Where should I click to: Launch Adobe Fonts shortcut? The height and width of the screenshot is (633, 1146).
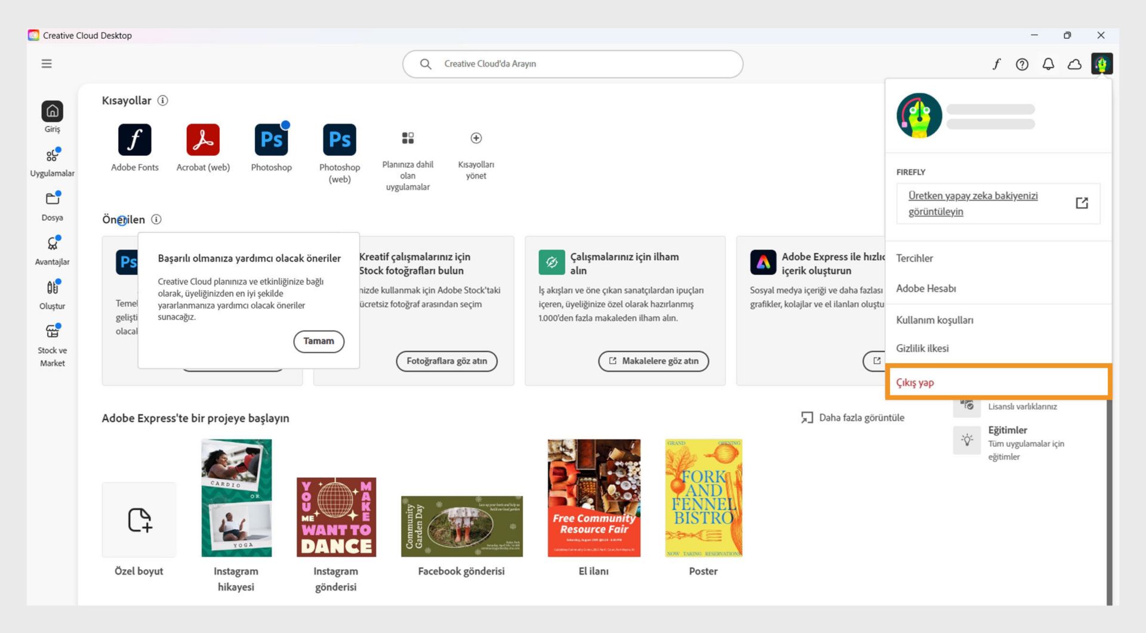134,139
